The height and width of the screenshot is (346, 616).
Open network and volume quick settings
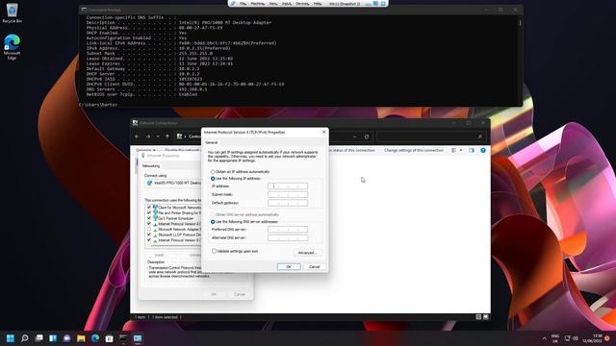tap(571, 338)
